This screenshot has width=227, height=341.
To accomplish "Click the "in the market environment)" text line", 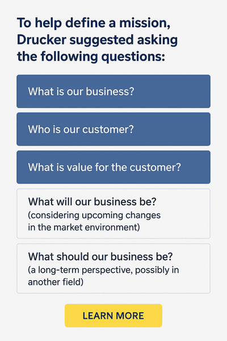I will coord(84,227).
